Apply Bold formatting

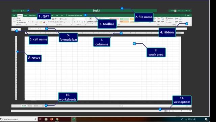[29, 22]
